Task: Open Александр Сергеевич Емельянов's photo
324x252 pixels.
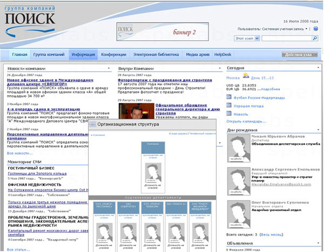Action: point(239,181)
